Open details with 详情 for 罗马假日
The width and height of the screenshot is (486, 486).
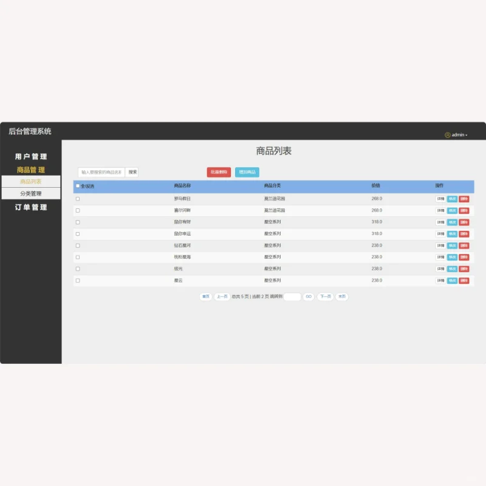click(x=440, y=199)
